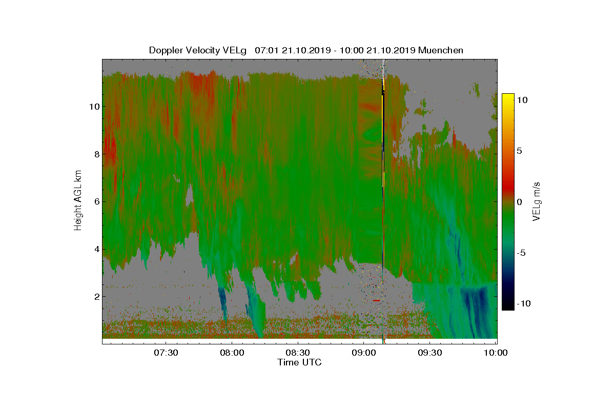Click the height axis label 2

coord(96,296)
